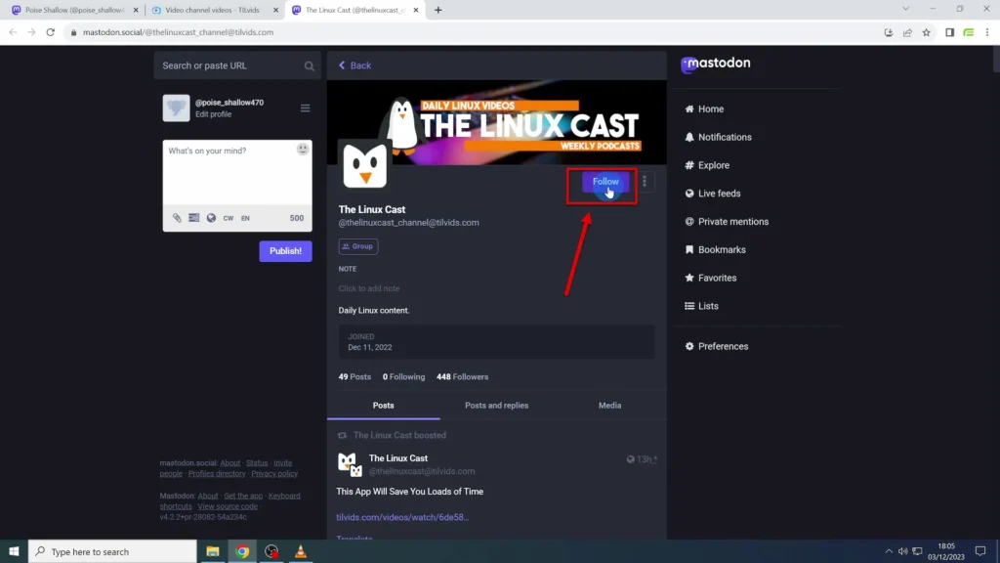Switch to the Posts and replies tab
The image size is (1000, 563).
(x=496, y=406)
